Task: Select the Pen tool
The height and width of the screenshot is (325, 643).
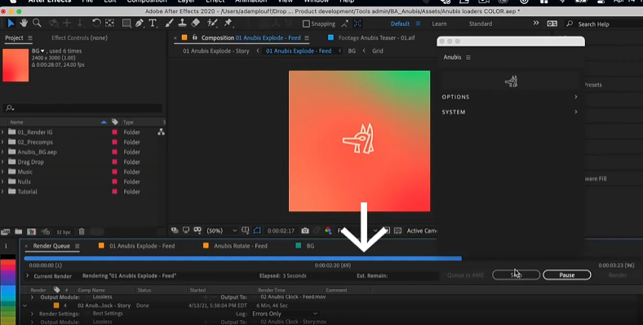Action: pos(140,24)
